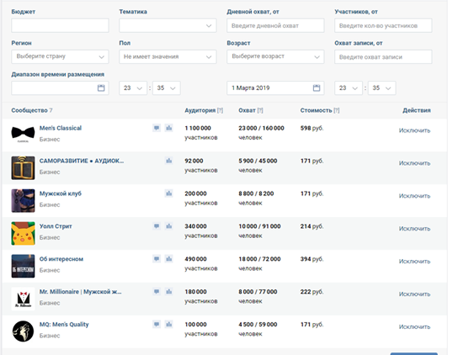Click Исключить for Mr. Millionaire row
The image size is (463, 355).
tap(414, 294)
